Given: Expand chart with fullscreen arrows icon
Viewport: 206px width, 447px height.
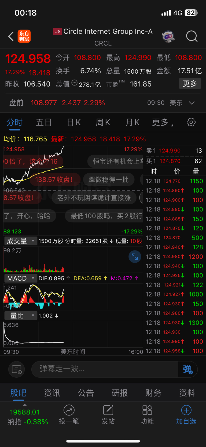Looking at the screenshot, I should pos(135,257).
